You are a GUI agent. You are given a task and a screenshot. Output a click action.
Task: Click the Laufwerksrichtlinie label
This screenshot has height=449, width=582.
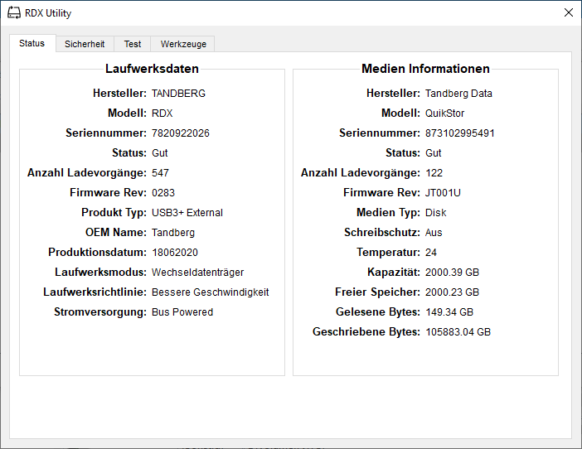pos(95,292)
